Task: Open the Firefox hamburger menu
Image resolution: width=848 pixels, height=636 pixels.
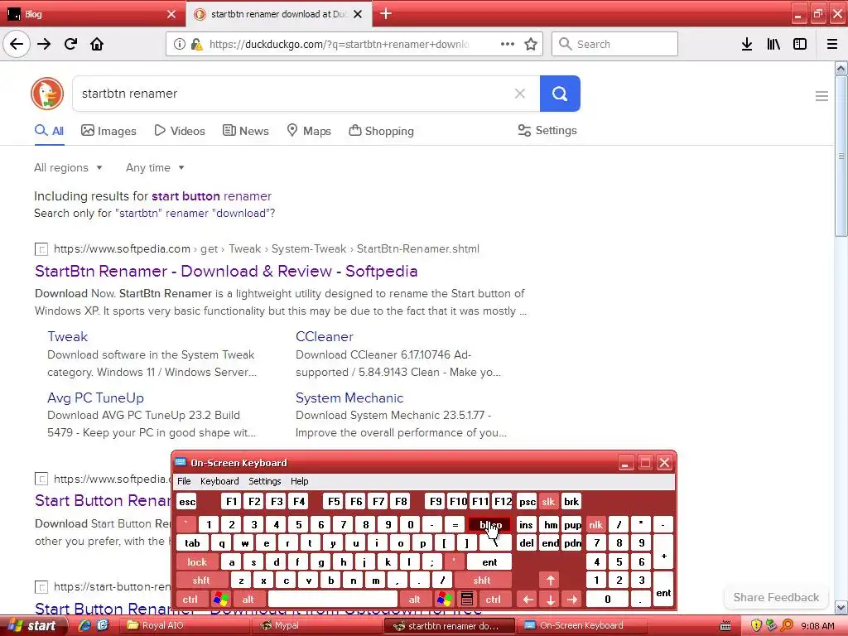Action: point(832,44)
